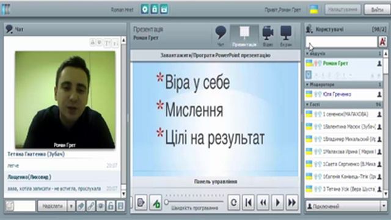The height and width of the screenshot is (220, 391).
Task: Click the application logo icon
Action: point(5,9)
